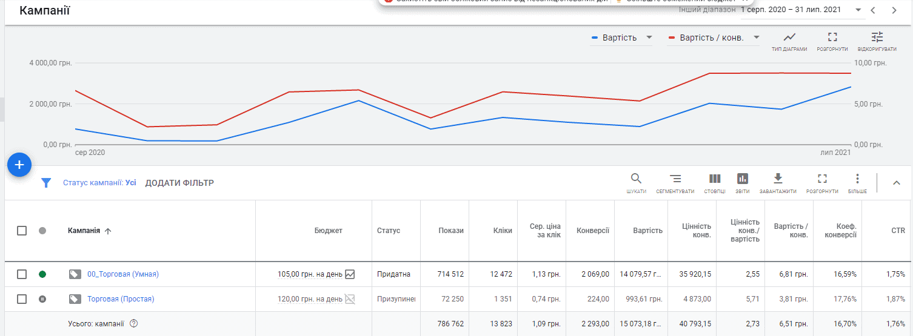Click paused status icon of Торговая (Простая)

pyautogui.click(x=42, y=299)
